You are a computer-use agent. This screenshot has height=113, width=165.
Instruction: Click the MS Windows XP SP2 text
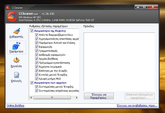click(x=30, y=17)
